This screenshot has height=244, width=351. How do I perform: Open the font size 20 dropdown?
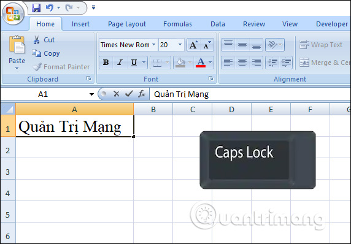tap(180, 45)
